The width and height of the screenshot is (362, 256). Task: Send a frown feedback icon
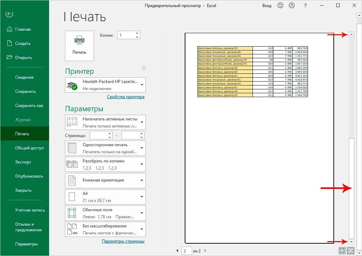tap(292, 5)
